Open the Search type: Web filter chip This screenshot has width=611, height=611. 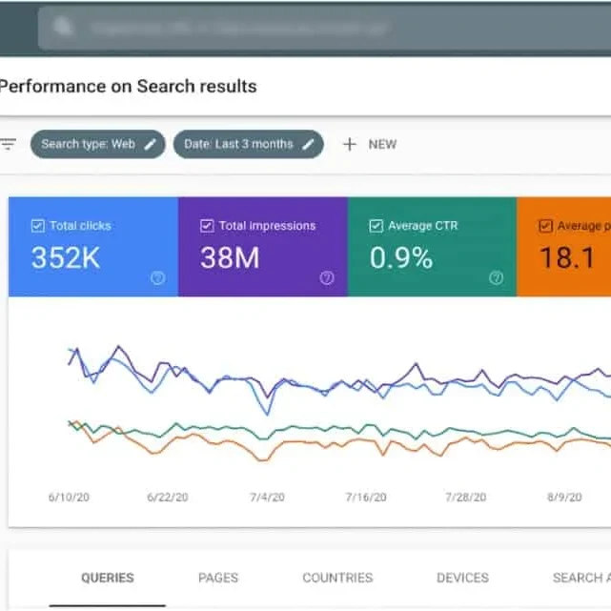(x=98, y=144)
